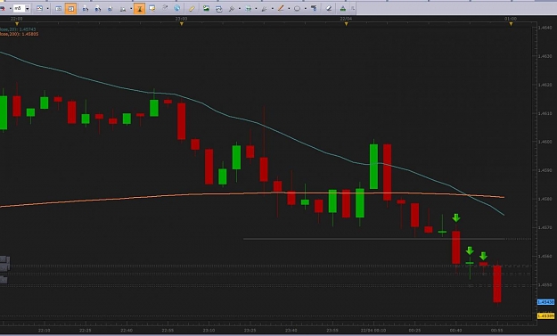The image size is (557, 336).
Task: Click the yellow price label 1.45389
Action: [545, 316]
